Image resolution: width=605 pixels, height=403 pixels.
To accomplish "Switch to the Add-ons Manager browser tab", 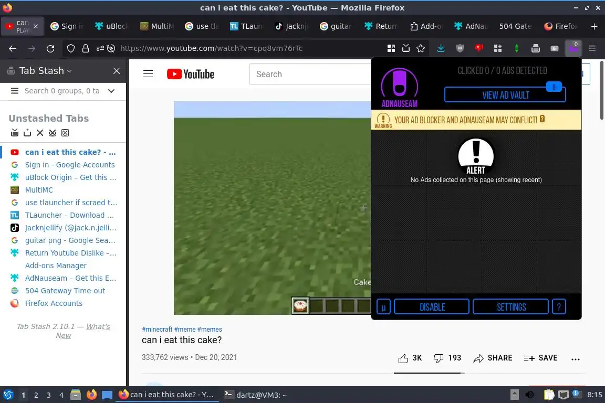I will 426,26.
